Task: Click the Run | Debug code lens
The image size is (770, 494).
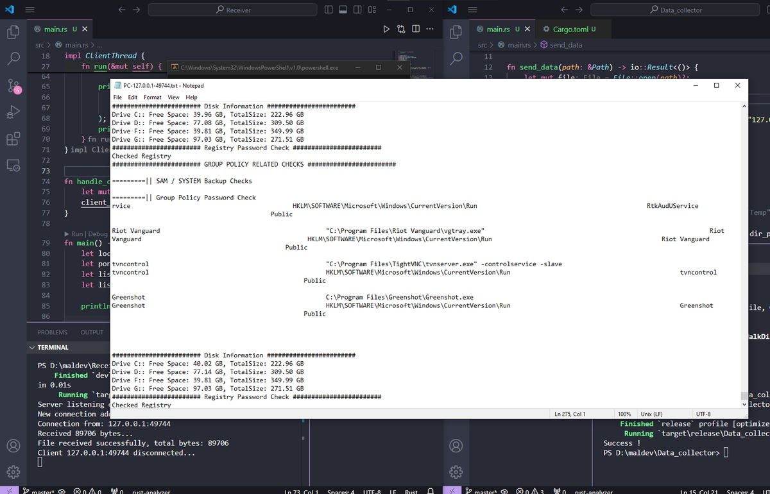Action: pyautogui.click(x=87, y=234)
